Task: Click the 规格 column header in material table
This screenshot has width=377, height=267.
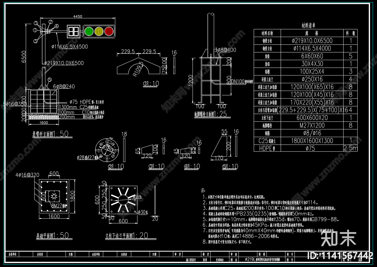Action: pyautogui.click(x=312, y=33)
